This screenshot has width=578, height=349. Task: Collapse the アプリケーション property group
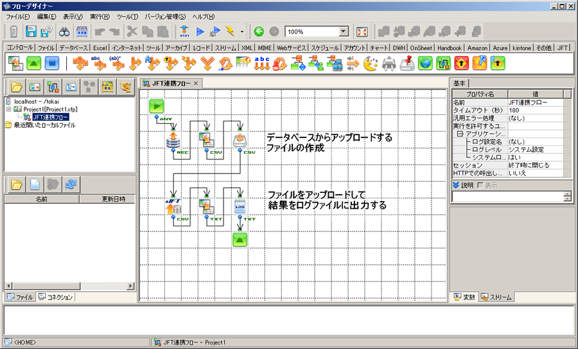pos(460,134)
